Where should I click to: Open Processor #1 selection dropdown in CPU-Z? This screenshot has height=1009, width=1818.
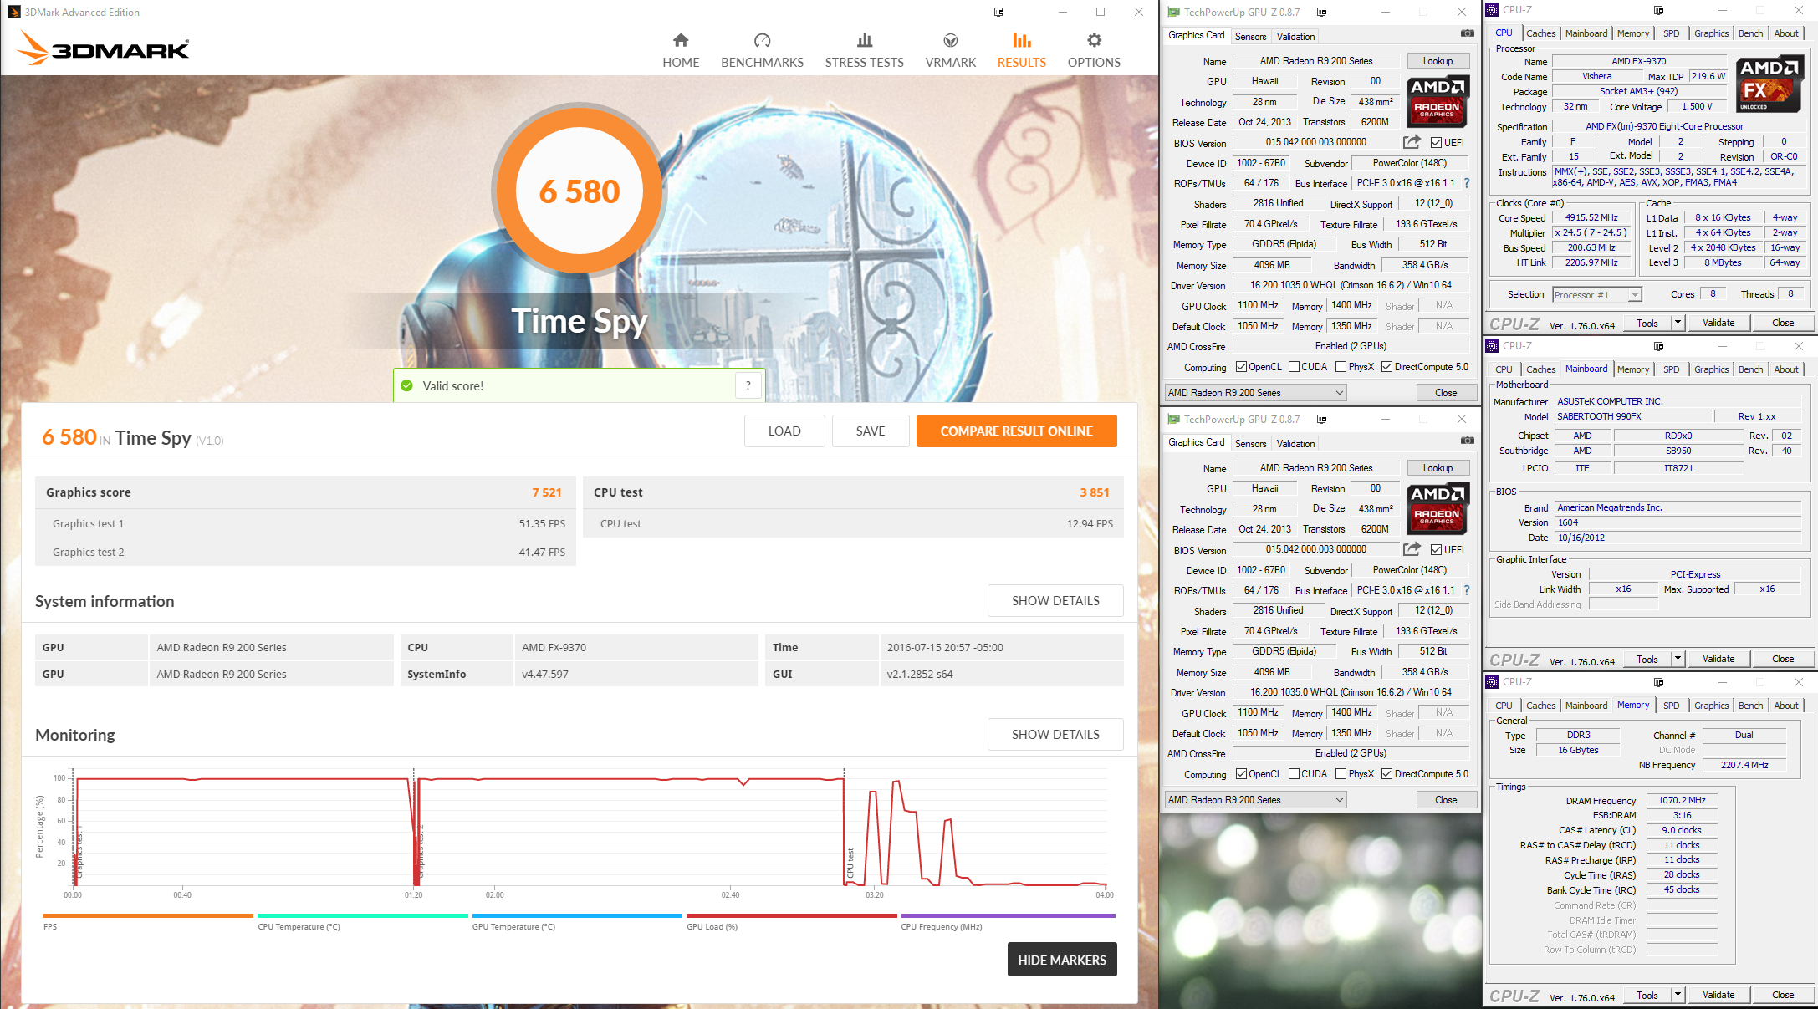pos(1596,294)
